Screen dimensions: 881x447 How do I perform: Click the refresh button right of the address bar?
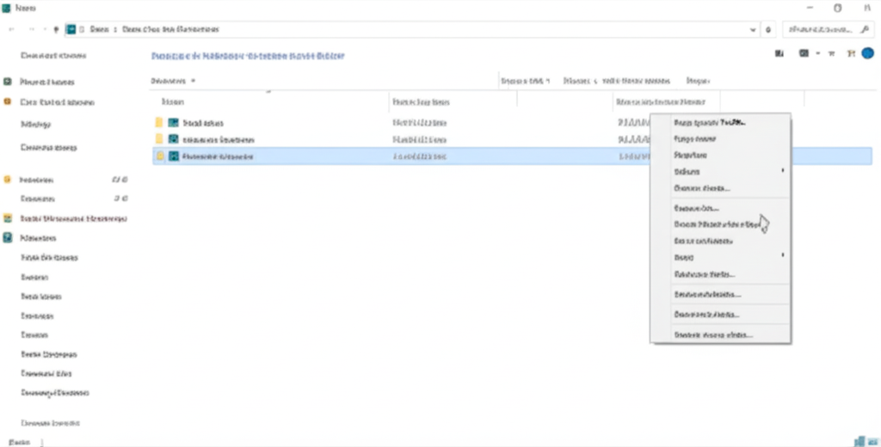coord(768,30)
